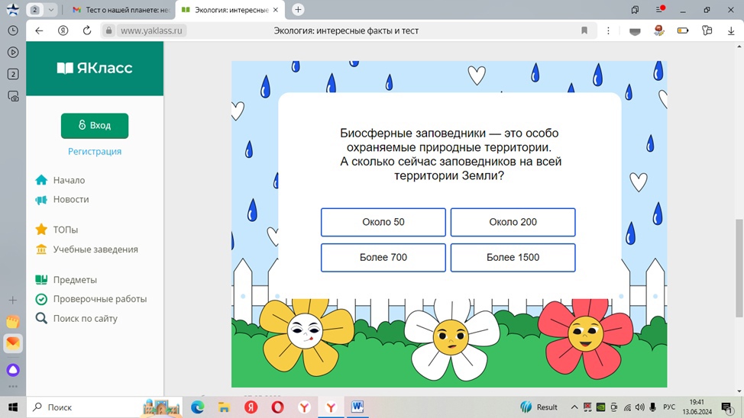Select the answer Около 50
Viewport: 744px width, 418px height.
pos(383,222)
